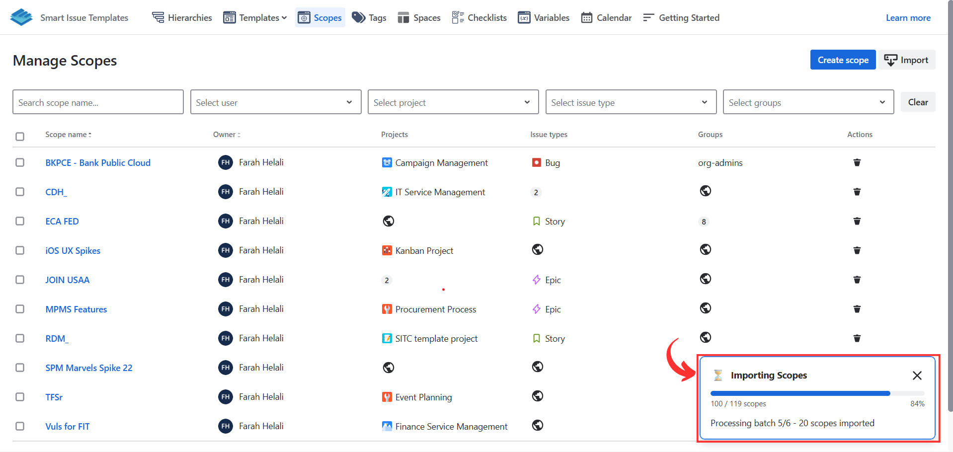
Task: Toggle the select-all scopes checkbox in header
Action: [20, 136]
